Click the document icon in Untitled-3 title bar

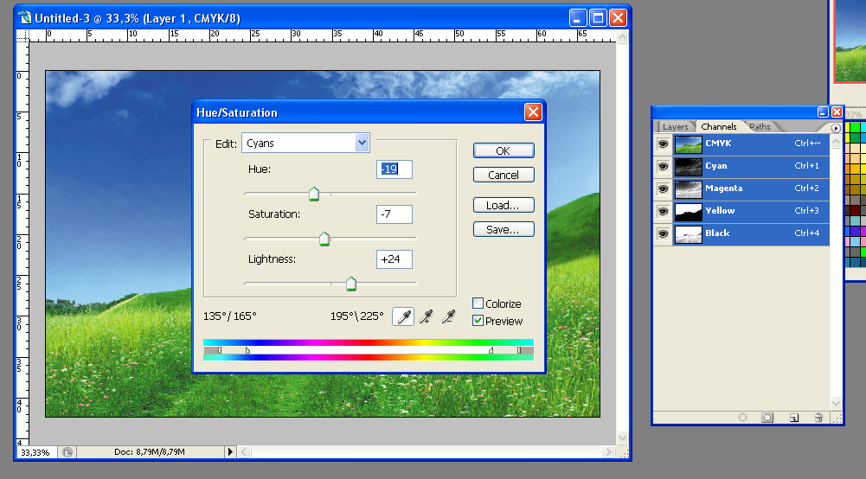(x=25, y=17)
